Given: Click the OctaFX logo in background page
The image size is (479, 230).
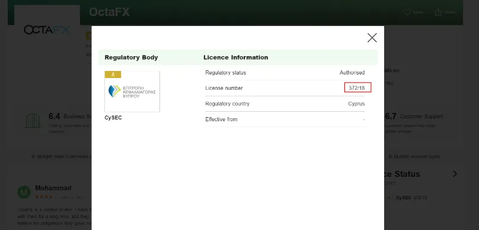Looking at the screenshot, I should tap(47, 30).
